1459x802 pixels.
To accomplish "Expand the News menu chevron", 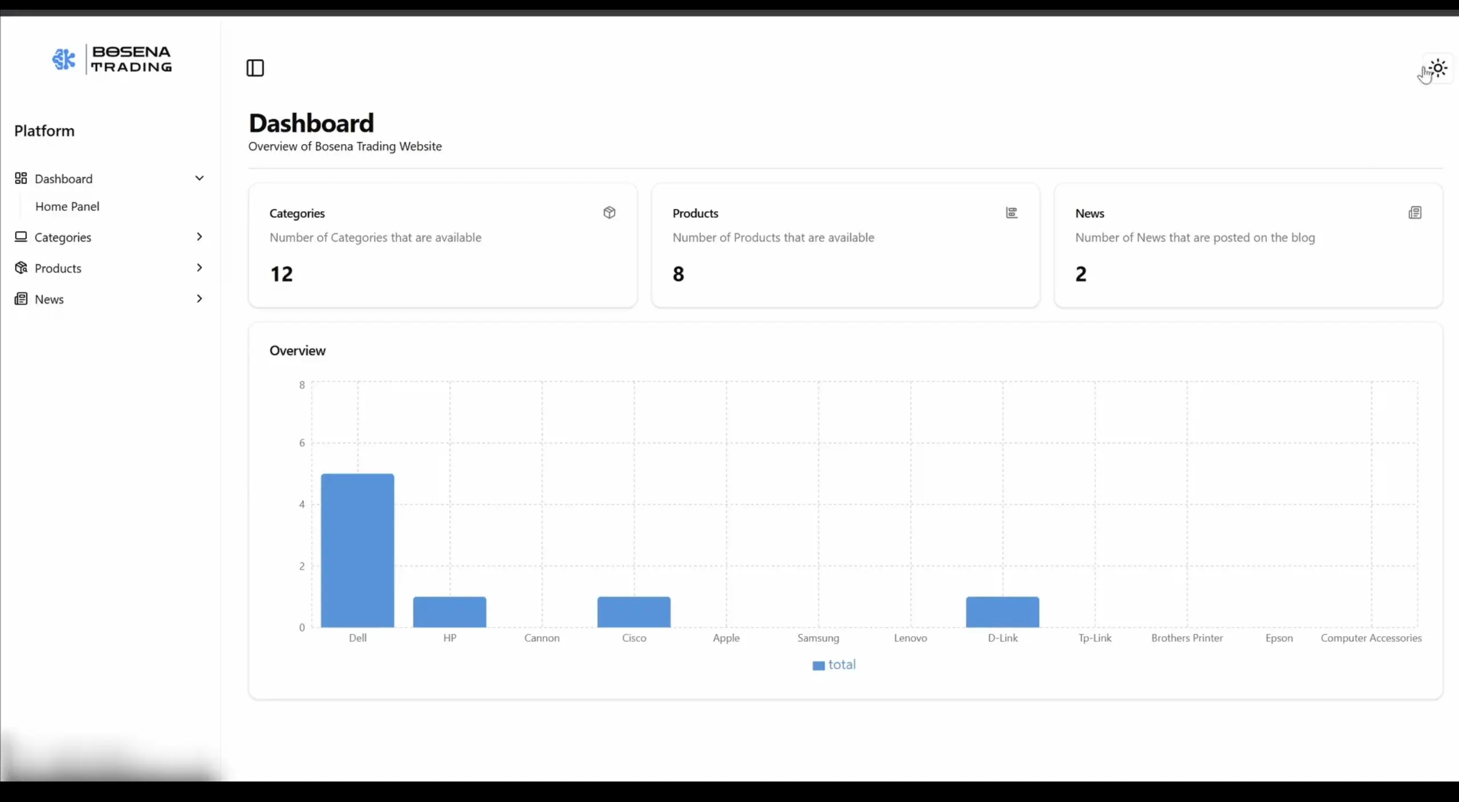I will [x=200, y=298].
